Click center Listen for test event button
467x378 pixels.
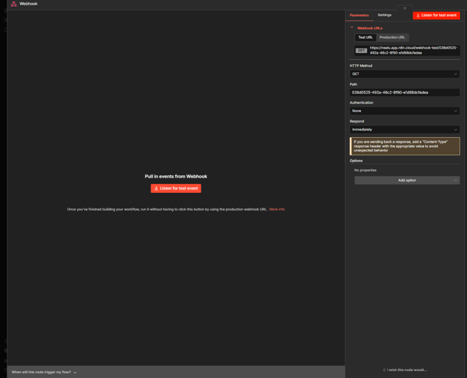176,188
